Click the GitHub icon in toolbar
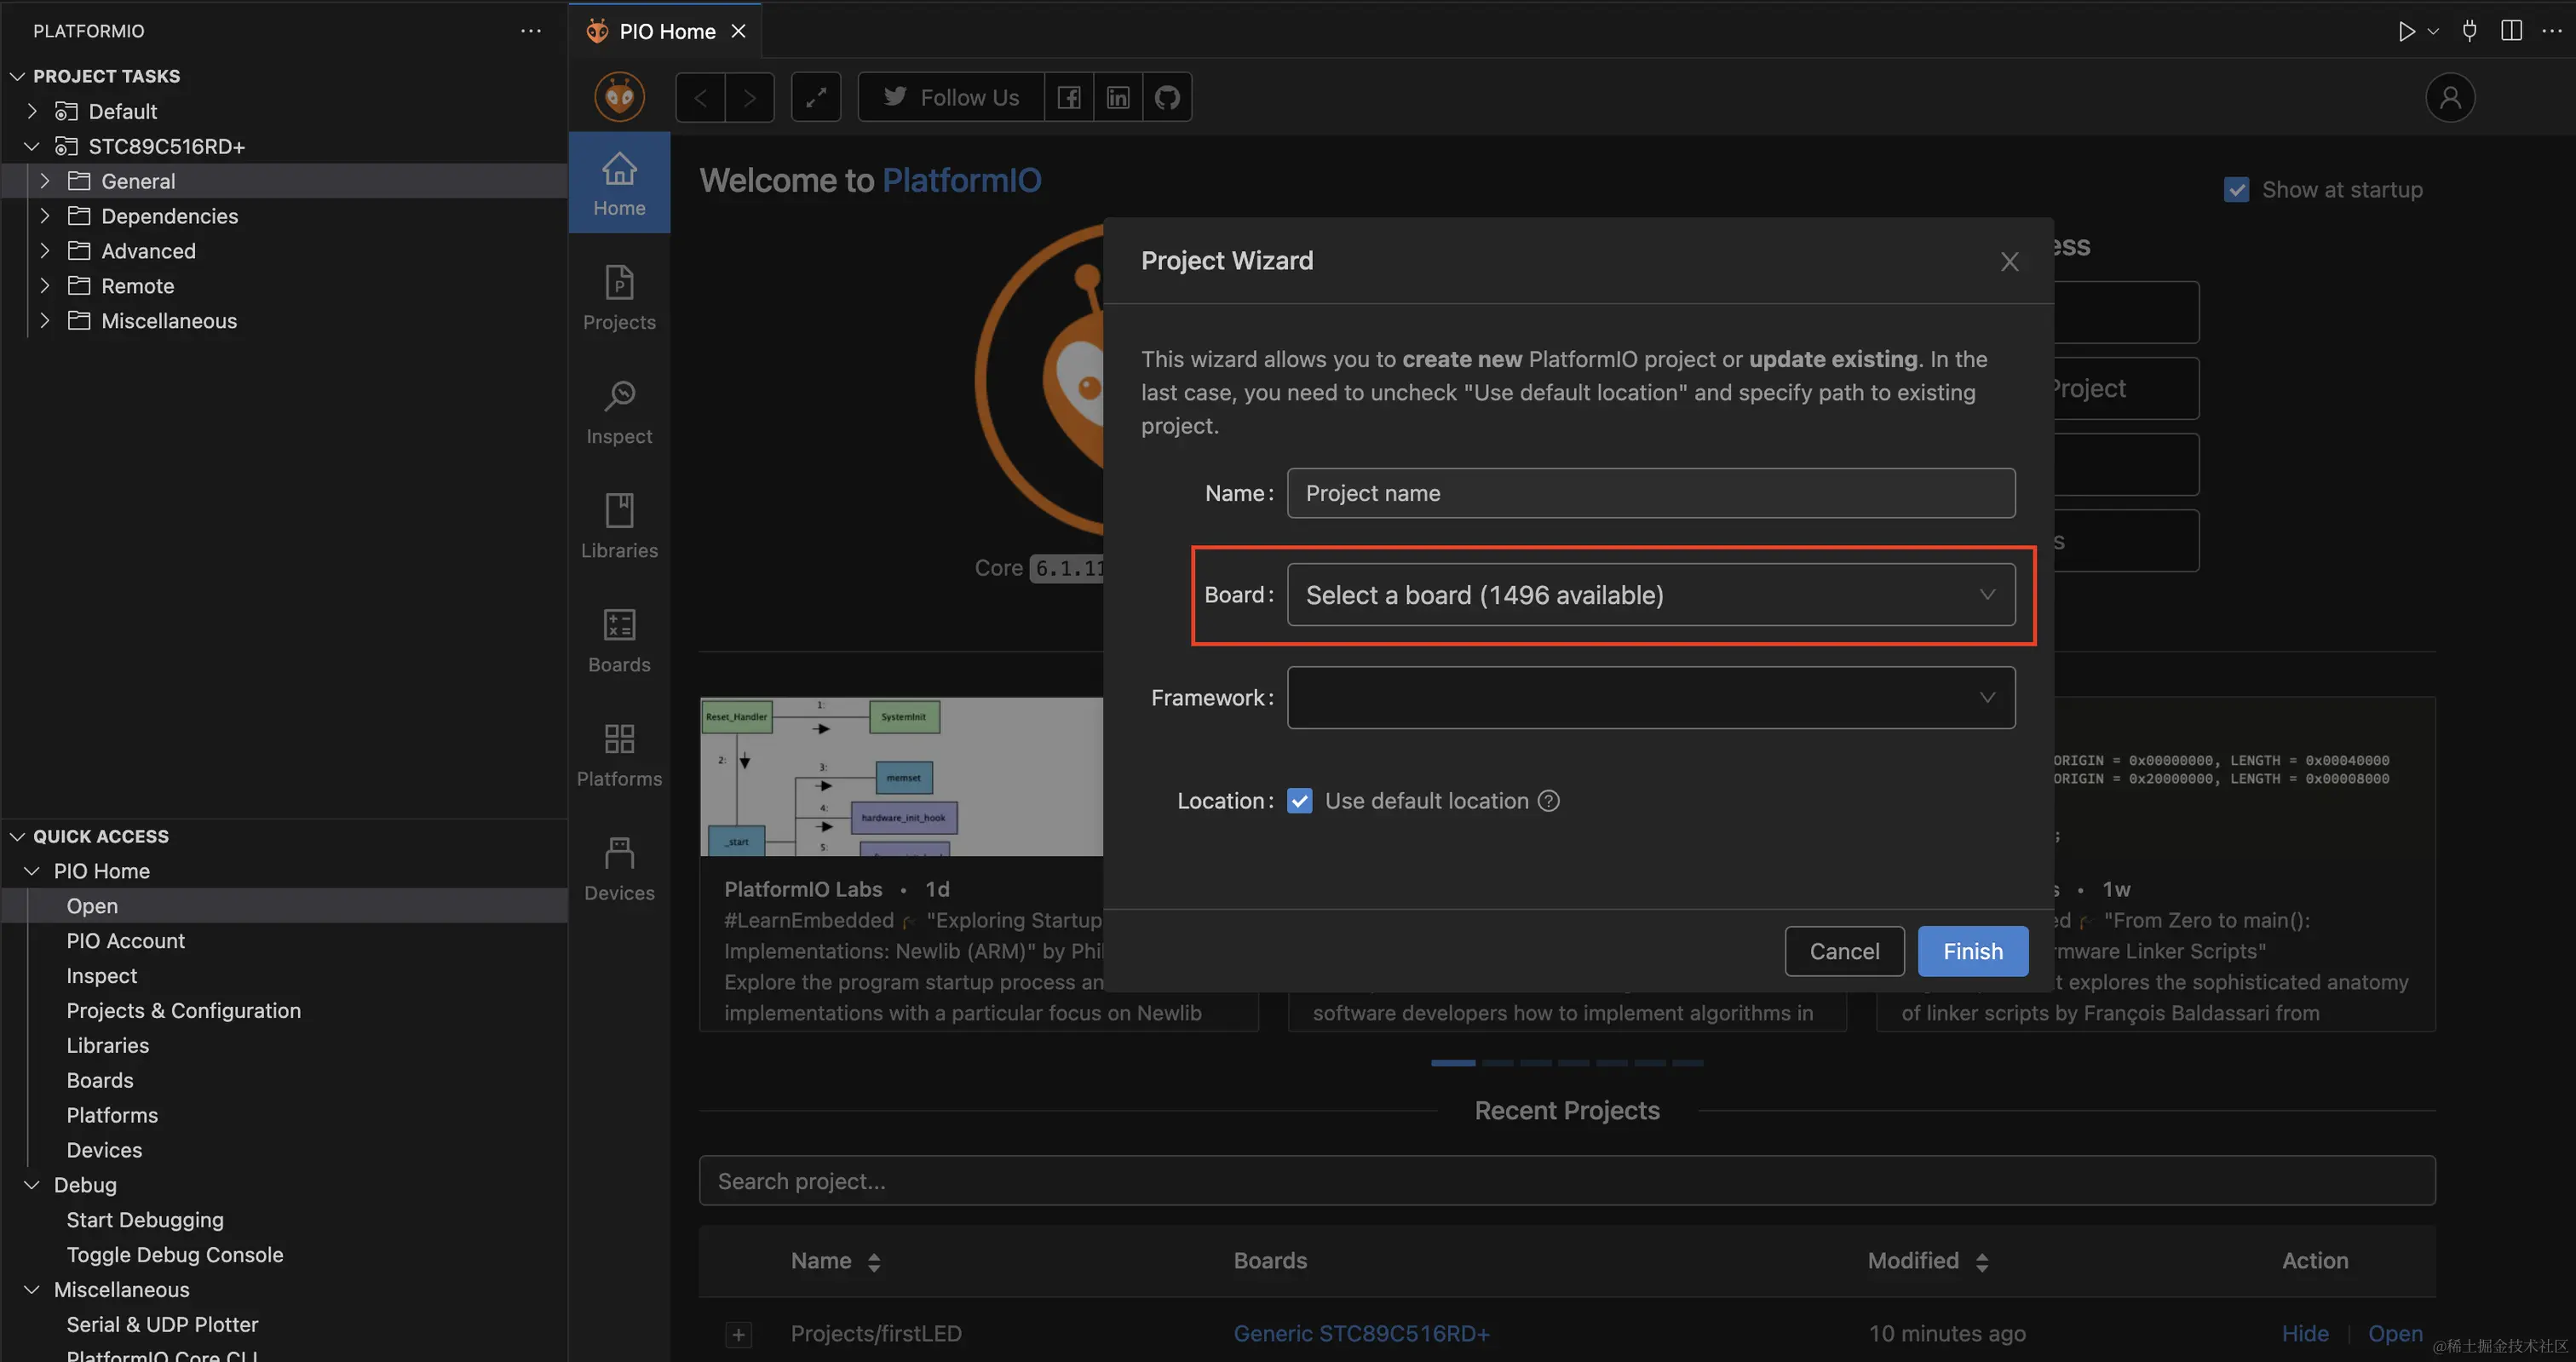 tap(1167, 97)
